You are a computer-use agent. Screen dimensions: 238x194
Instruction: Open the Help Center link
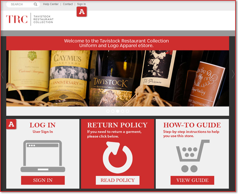[51, 4]
